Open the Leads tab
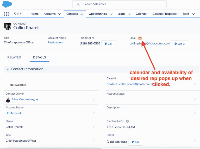 pos(121,14)
